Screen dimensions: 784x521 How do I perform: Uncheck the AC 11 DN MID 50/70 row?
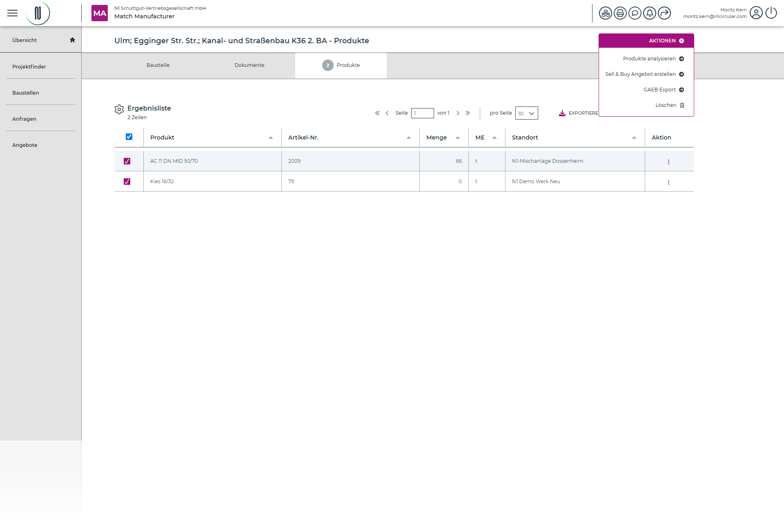click(127, 161)
